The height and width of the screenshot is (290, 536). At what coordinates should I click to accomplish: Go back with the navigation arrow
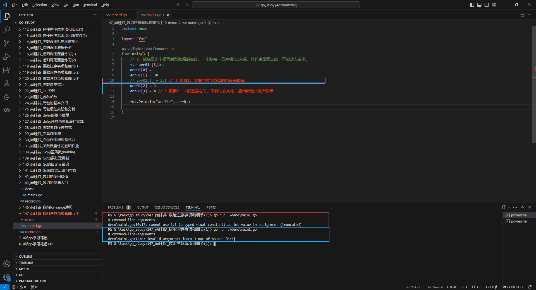coord(179,5)
